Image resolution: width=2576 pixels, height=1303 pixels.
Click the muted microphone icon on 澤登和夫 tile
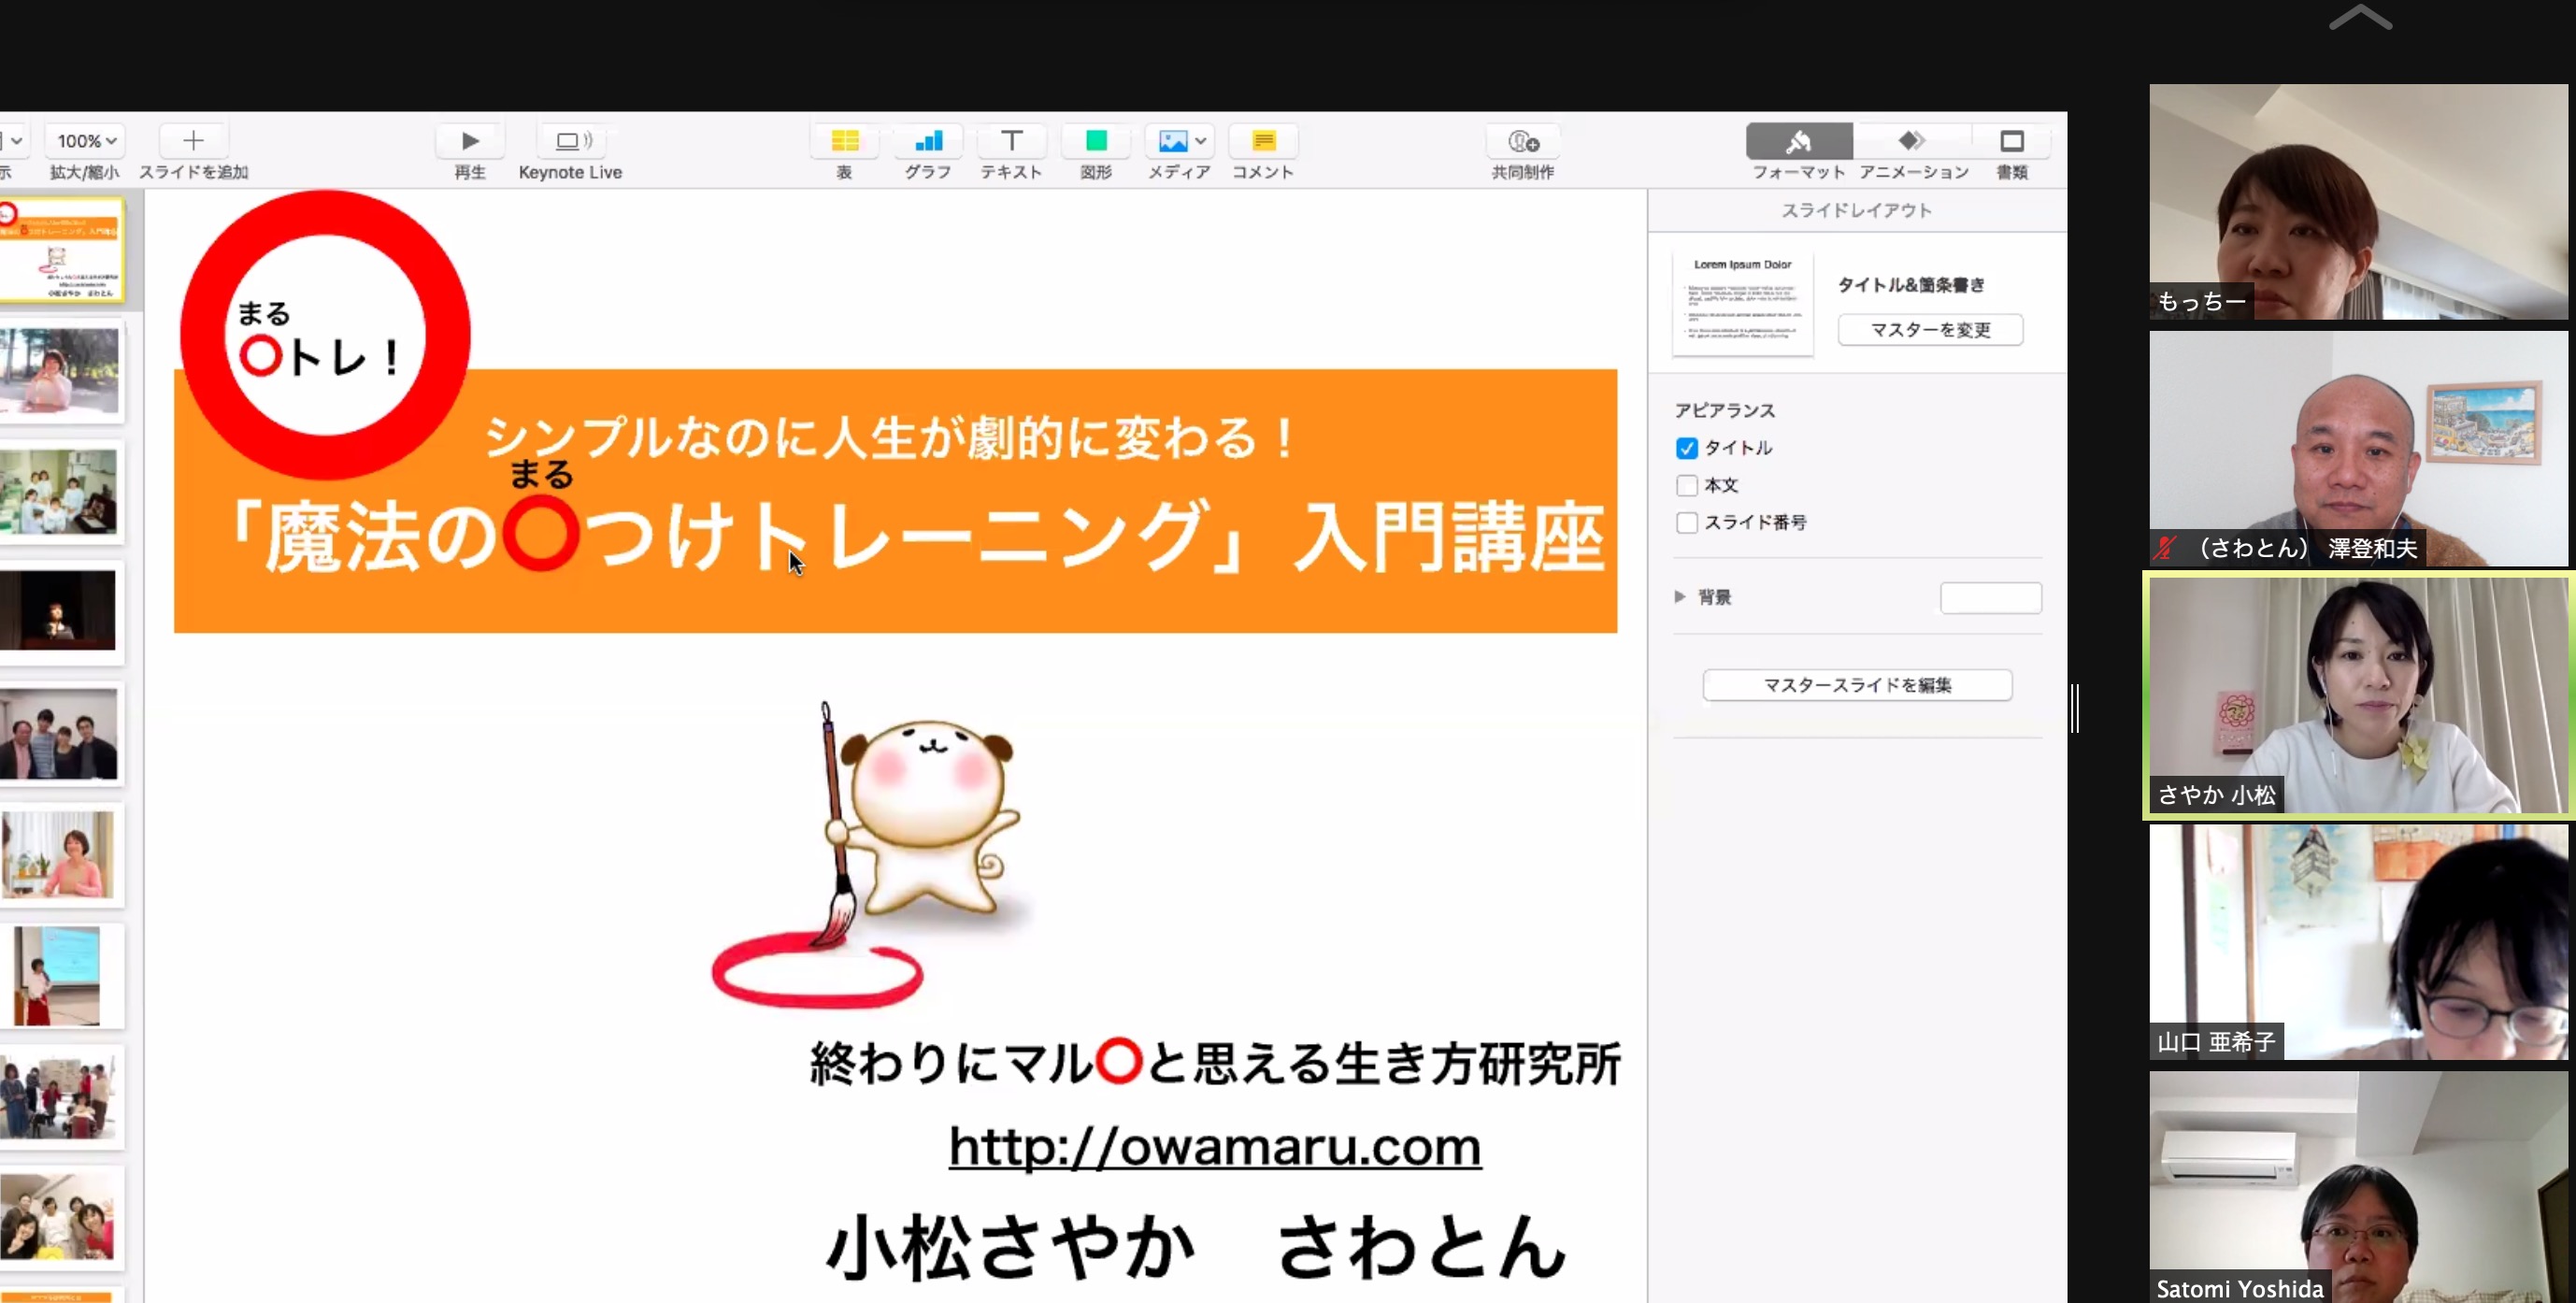point(2166,548)
